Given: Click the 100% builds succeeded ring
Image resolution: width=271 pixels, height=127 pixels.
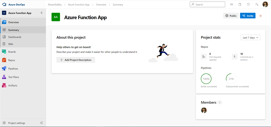Looking at the screenshot, I should click(x=206, y=79).
